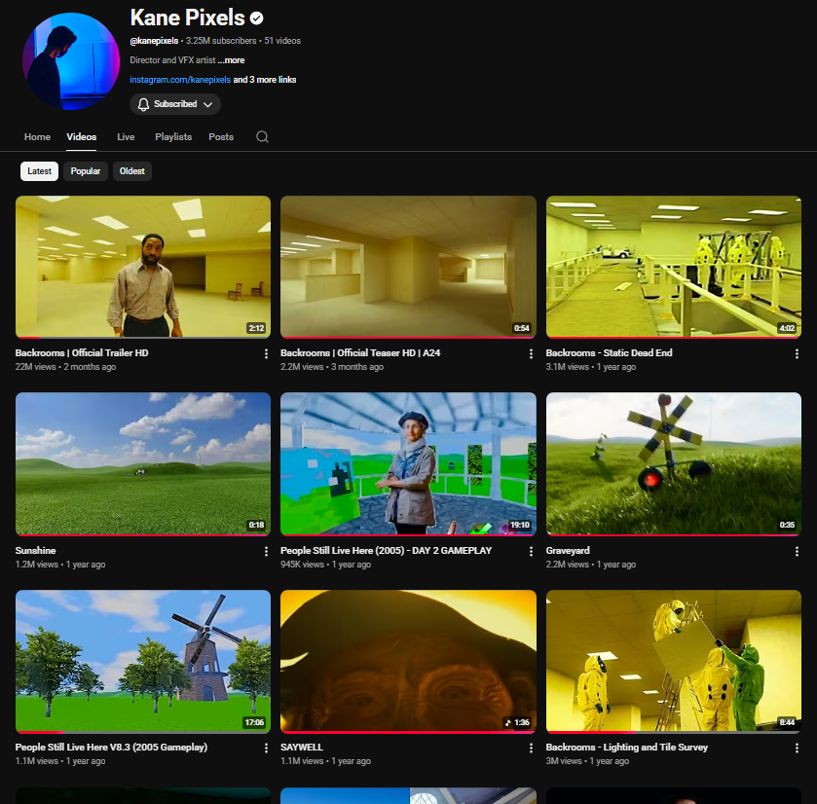
Task: Open the Sunshine video title
Action: (x=35, y=550)
